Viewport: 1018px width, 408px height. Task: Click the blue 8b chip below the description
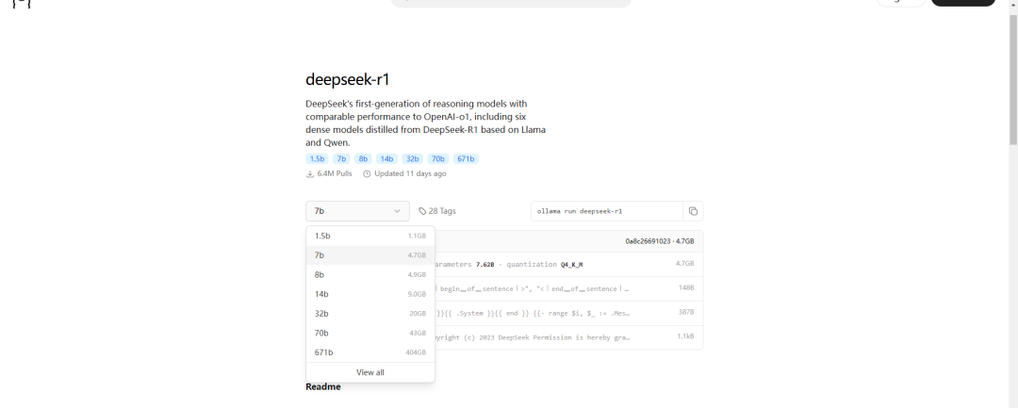pos(363,159)
